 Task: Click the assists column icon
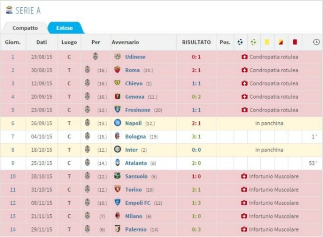click(x=254, y=42)
